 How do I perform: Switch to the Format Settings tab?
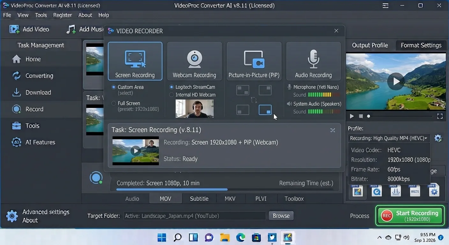tap(421, 45)
